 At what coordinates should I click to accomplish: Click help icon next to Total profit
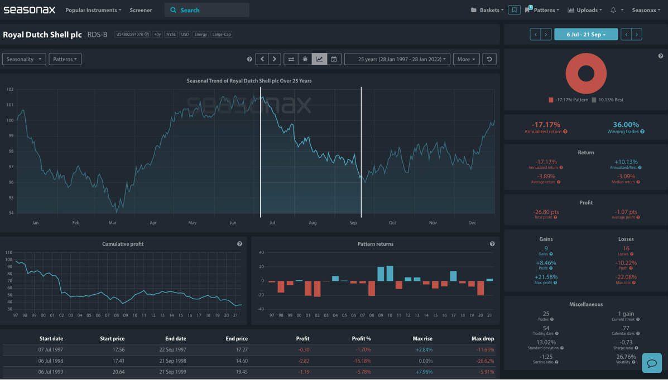(555, 217)
